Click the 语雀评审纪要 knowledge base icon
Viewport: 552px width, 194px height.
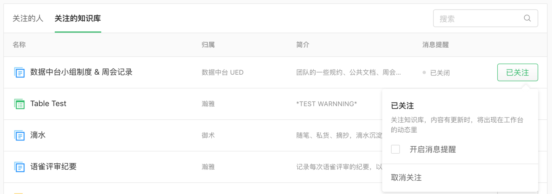point(19,167)
